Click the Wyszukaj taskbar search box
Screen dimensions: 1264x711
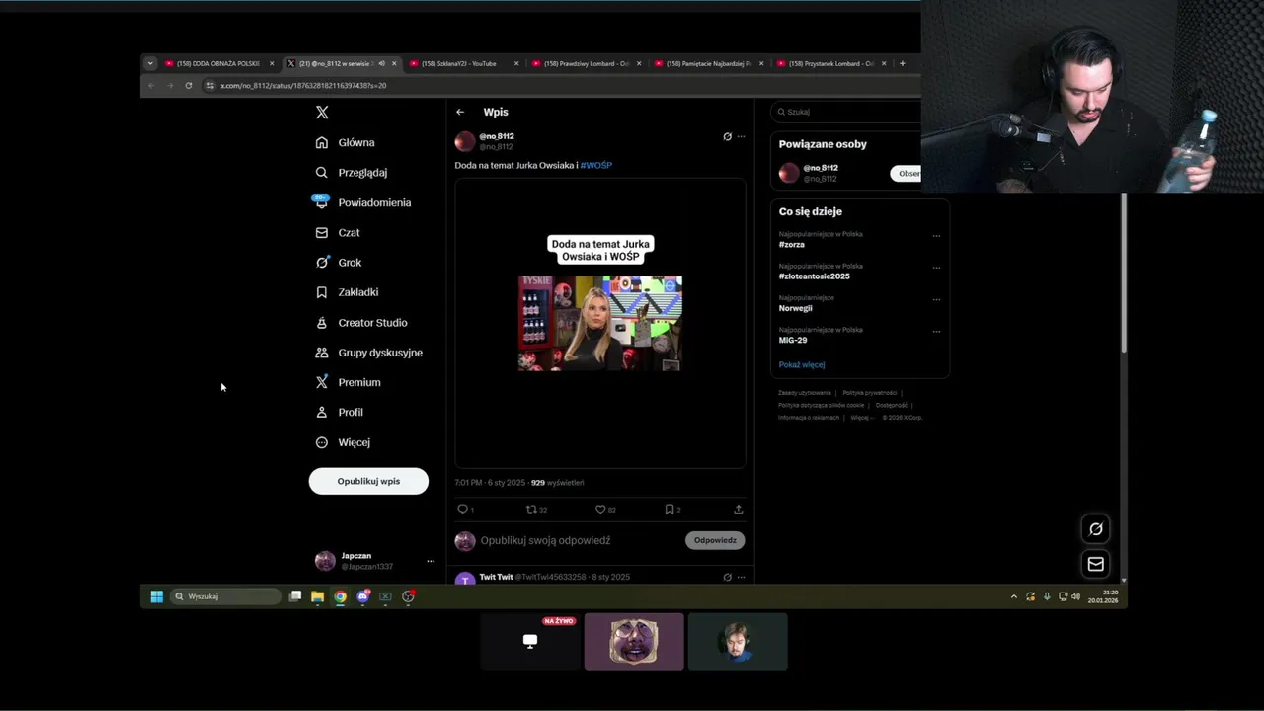click(x=226, y=596)
